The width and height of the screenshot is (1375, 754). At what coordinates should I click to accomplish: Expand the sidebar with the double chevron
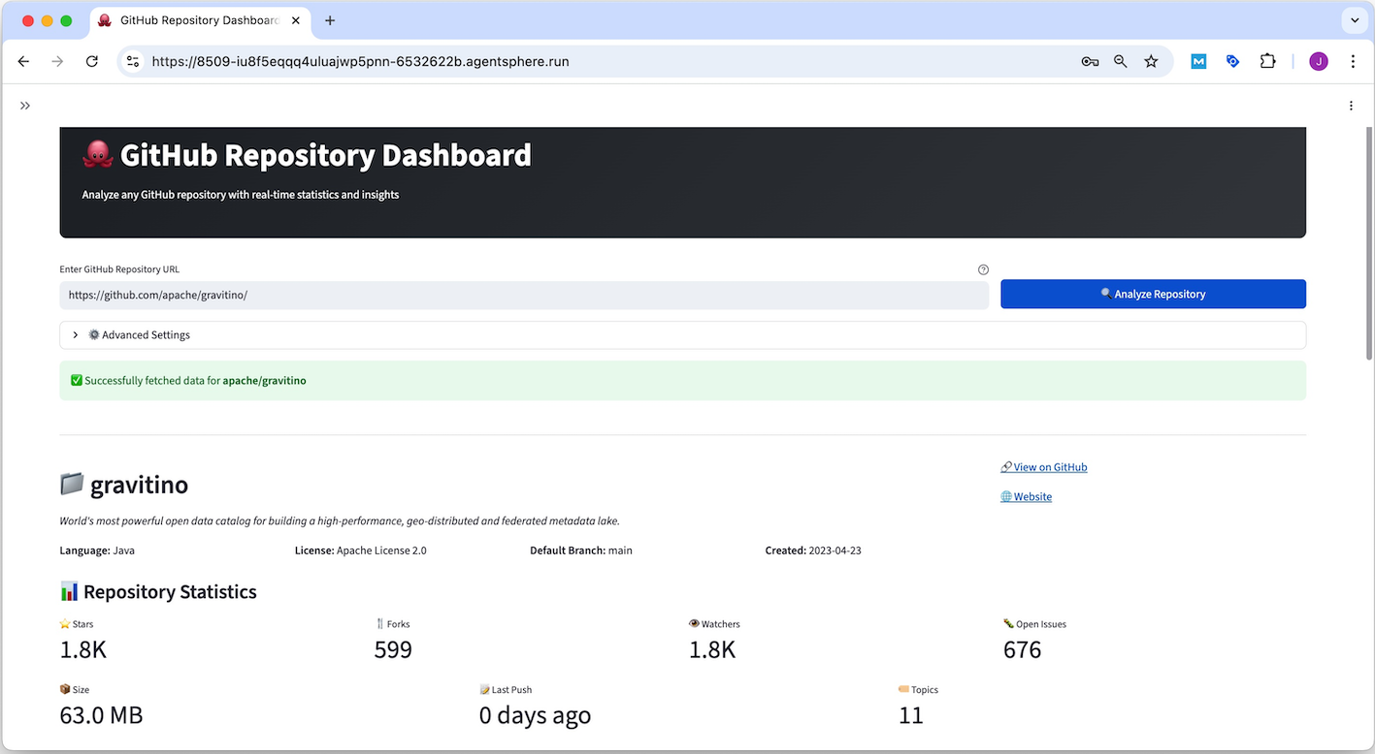[24, 105]
